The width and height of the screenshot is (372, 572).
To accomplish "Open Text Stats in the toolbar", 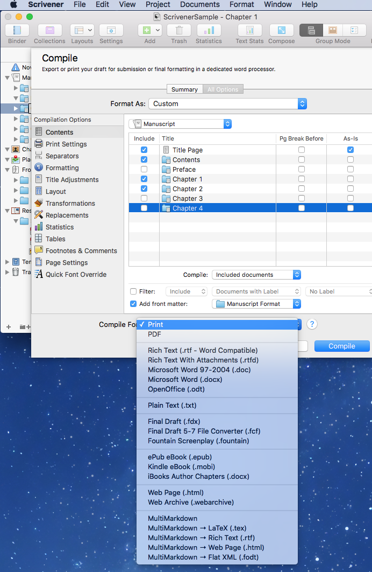I will pyautogui.click(x=249, y=30).
